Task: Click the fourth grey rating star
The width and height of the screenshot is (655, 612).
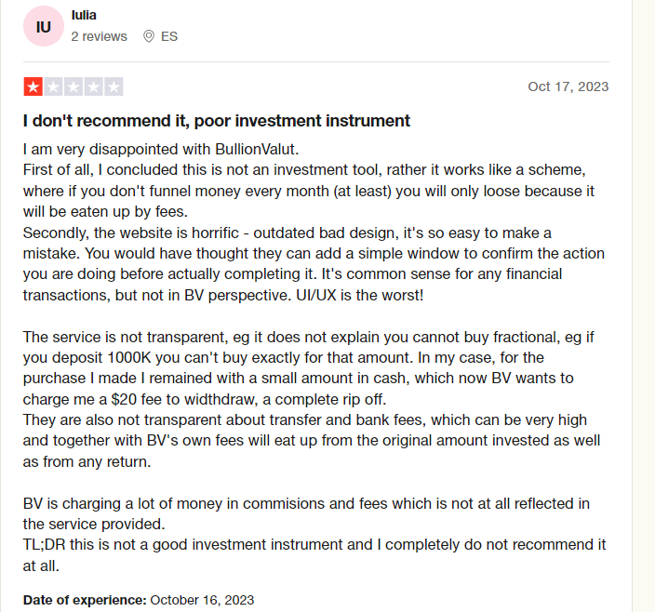Action: (93, 86)
